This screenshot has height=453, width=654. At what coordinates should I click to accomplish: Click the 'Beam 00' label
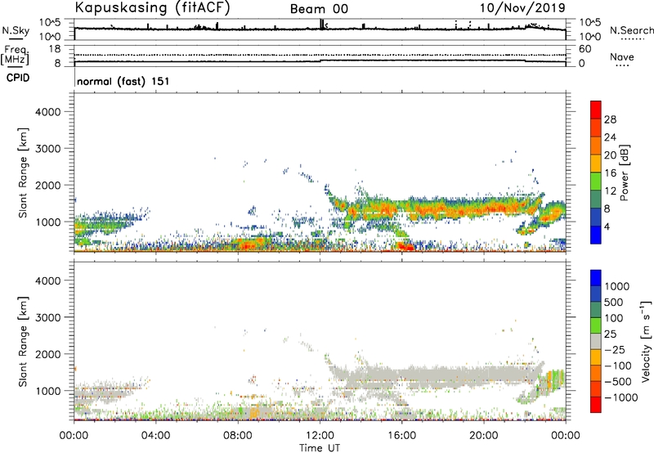coord(319,9)
